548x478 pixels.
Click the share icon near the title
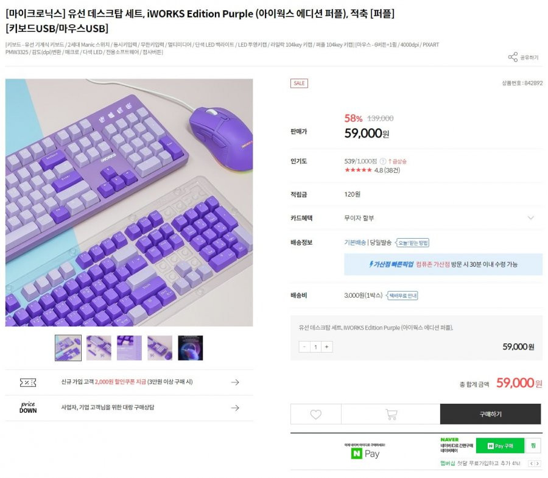(513, 57)
